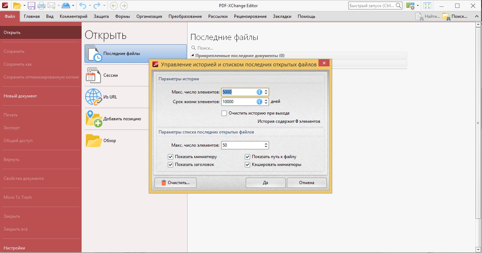Viewport: 482px width, 253px height.
Task: Collapse Прикрепленные последние документы section
Action: 193,56
